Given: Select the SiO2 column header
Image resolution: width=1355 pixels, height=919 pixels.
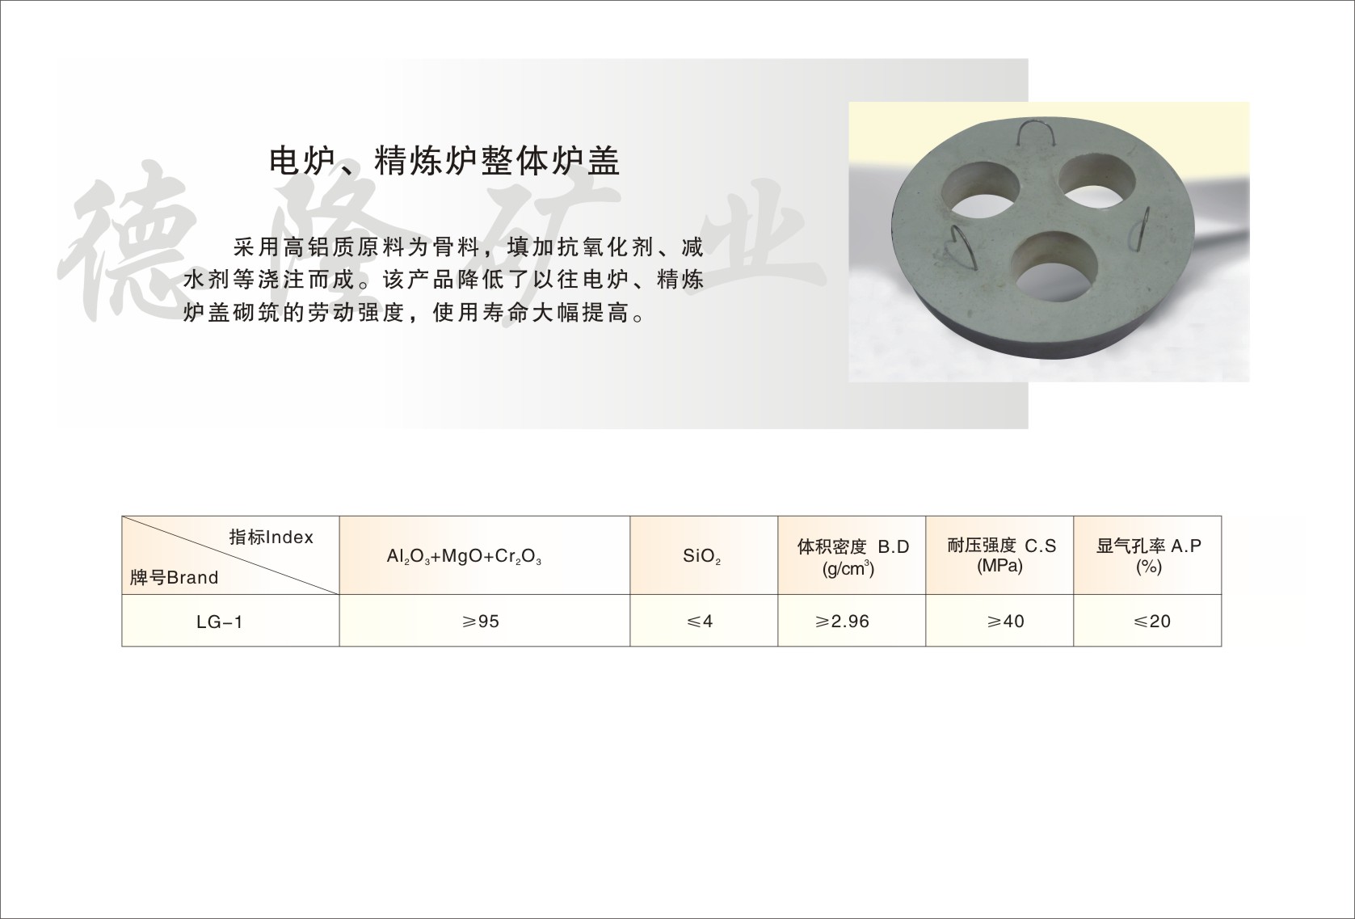Looking at the screenshot, I should (701, 557).
